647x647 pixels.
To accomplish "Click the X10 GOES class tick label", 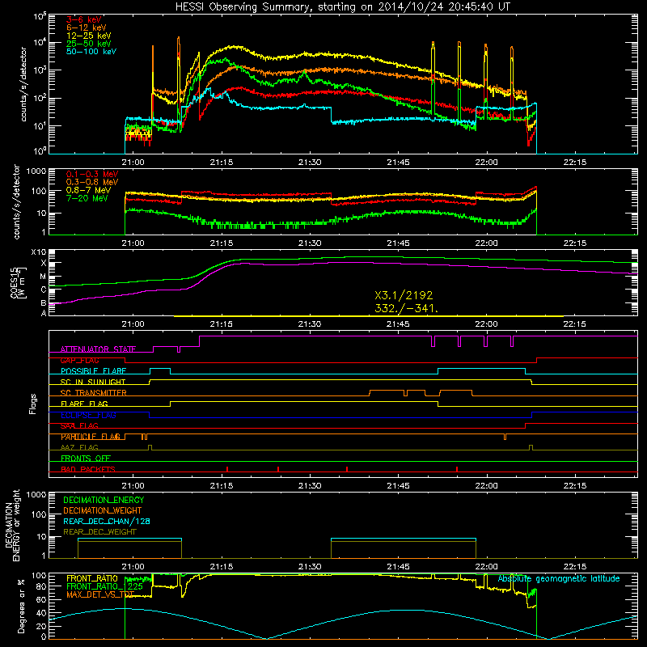I will pos(39,252).
